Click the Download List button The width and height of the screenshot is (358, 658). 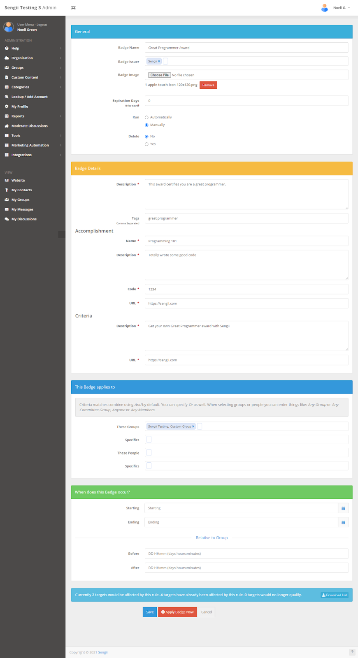tap(335, 595)
